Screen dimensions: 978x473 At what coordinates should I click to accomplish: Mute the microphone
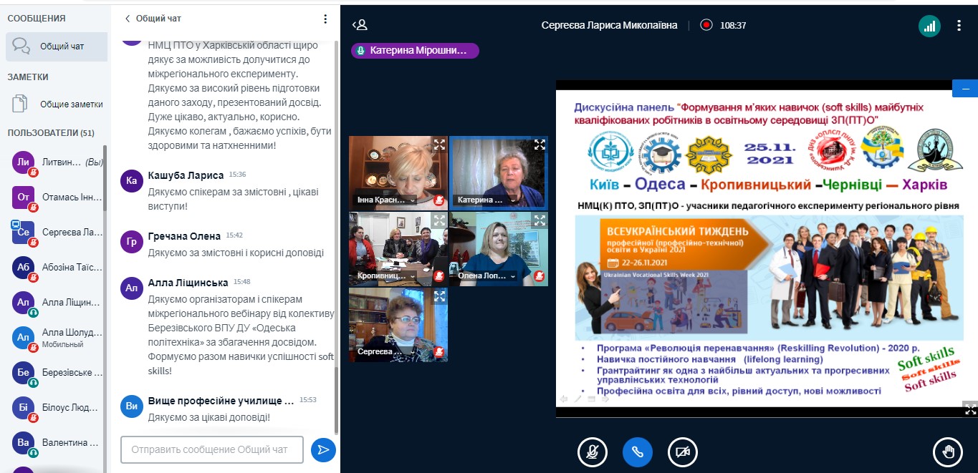[593, 452]
